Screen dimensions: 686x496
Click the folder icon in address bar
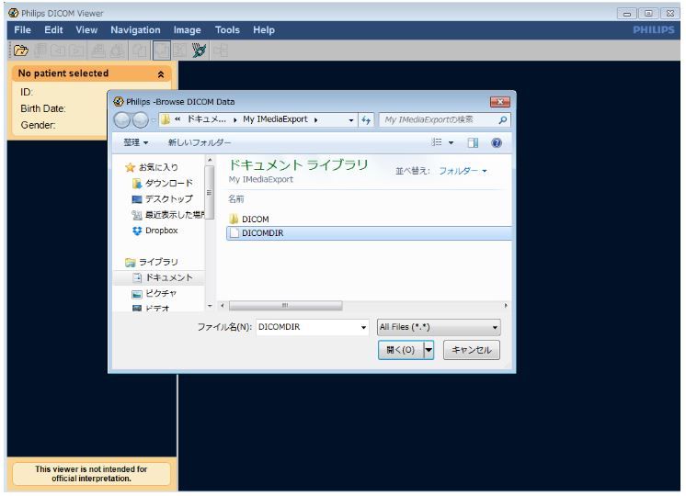[166, 119]
